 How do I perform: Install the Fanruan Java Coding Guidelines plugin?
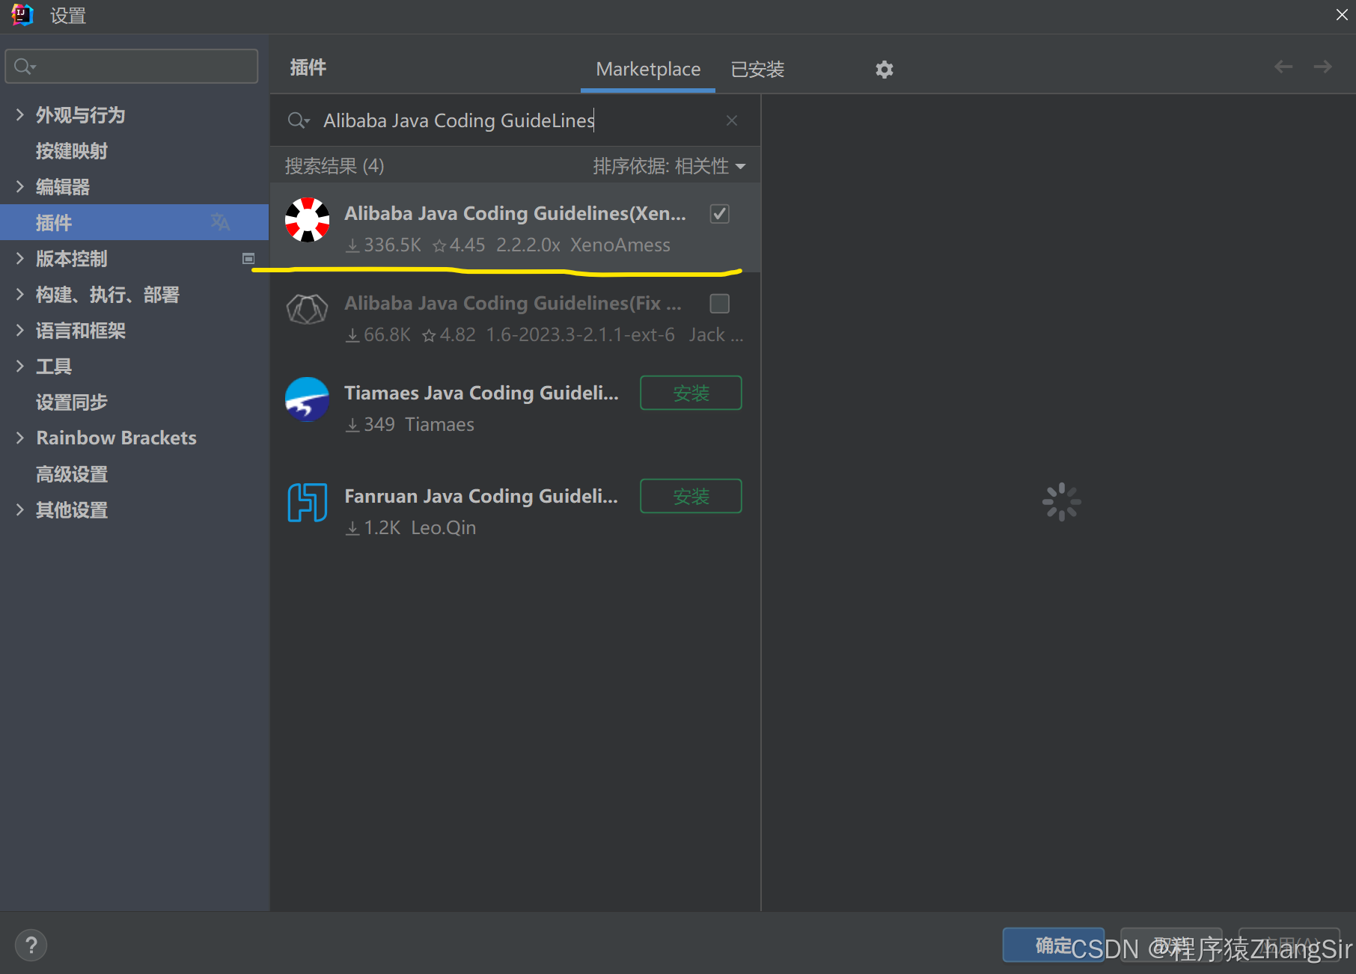[x=691, y=496]
